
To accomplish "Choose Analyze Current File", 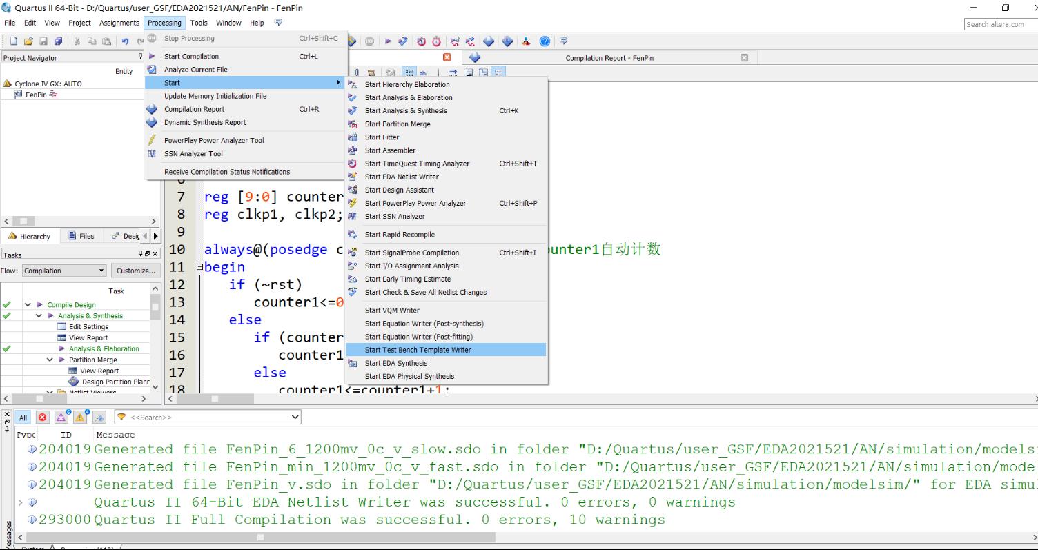I will click(245, 70).
